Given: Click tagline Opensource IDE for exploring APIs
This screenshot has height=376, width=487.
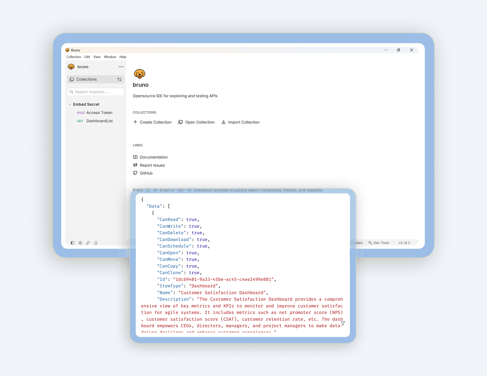Looking at the screenshot, I should pos(175,96).
